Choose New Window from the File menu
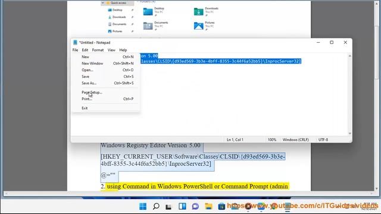This screenshot has width=381, height=214. tap(106, 64)
